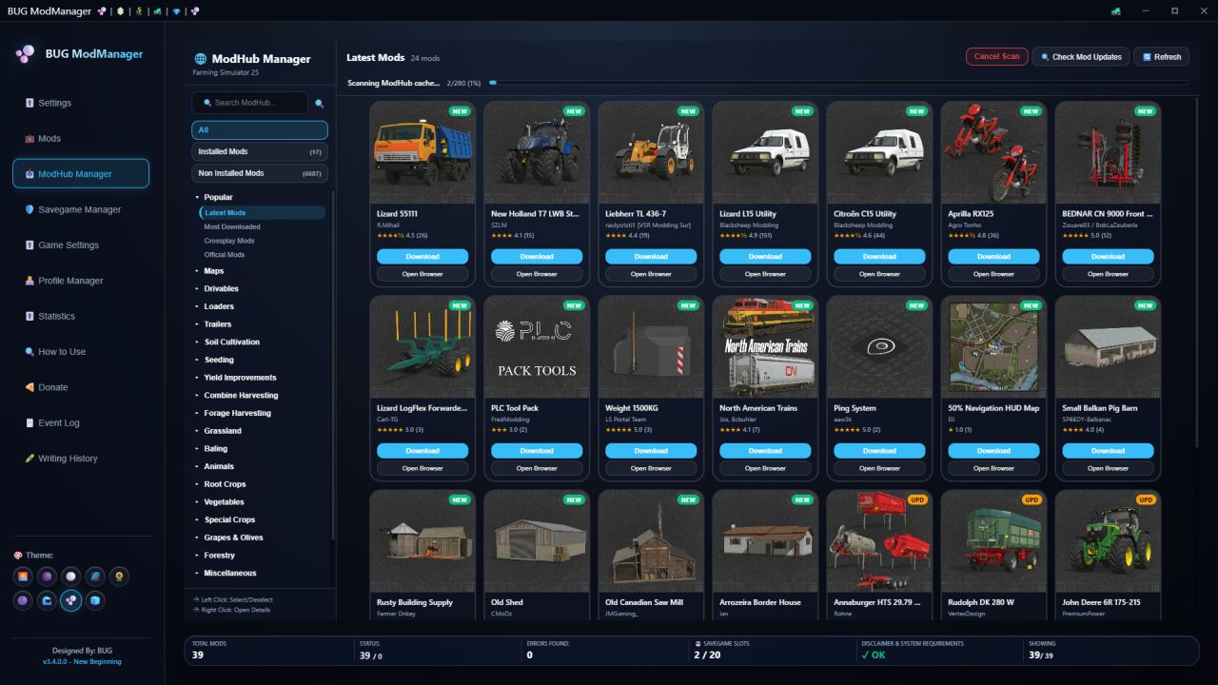Image resolution: width=1218 pixels, height=685 pixels.
Task: Download the Lizard 55111 mod
Action: click(422, 256)
